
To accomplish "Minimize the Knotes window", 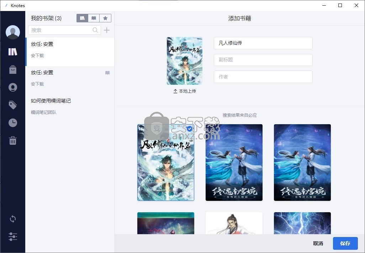I will click(x=324, y=5).
